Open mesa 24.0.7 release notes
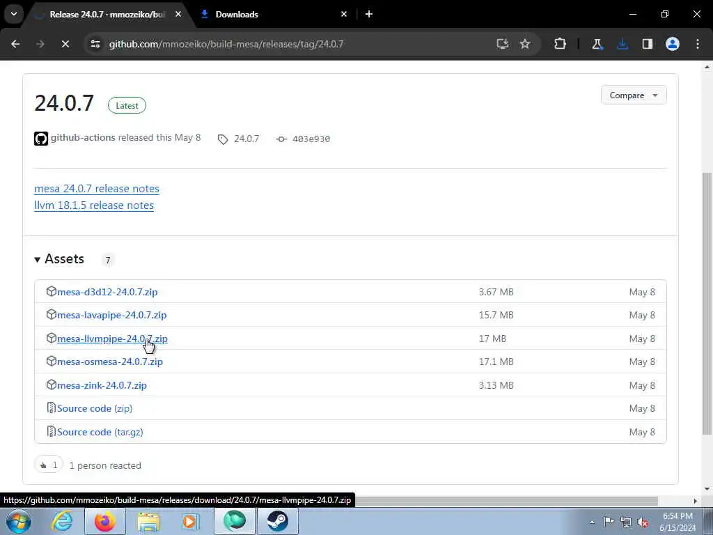 point(97,188)
